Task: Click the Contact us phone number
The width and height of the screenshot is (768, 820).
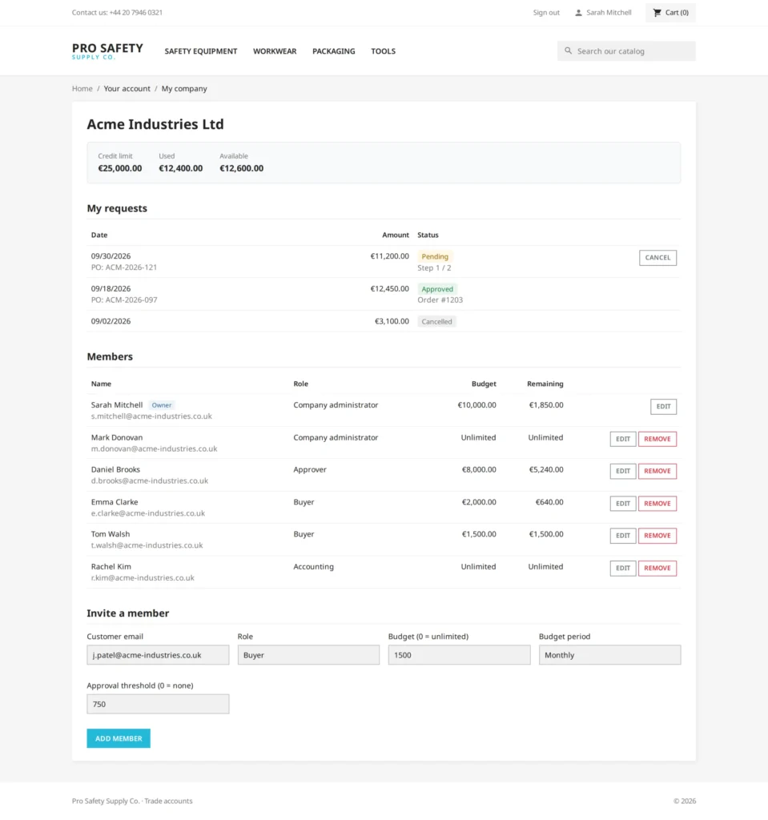Action: point(136,13)
